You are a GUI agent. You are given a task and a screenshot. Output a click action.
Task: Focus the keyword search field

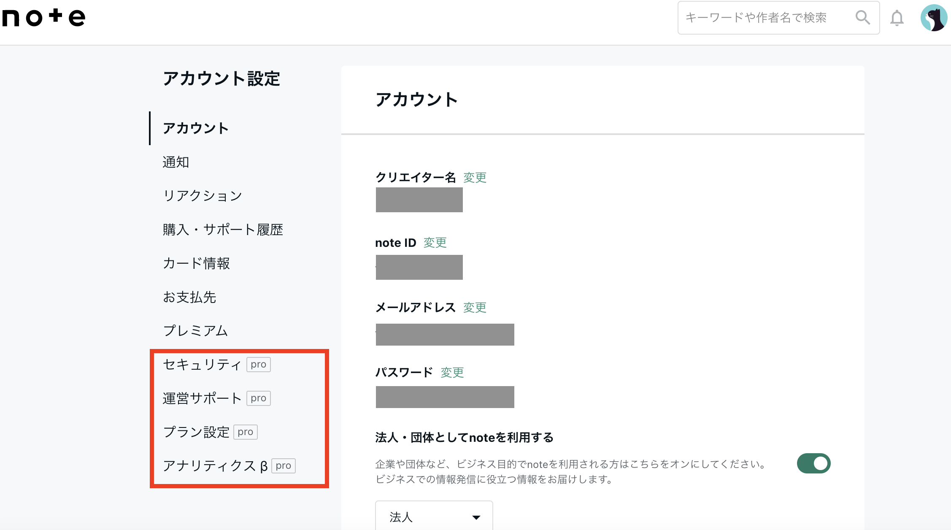coord(778,18)
